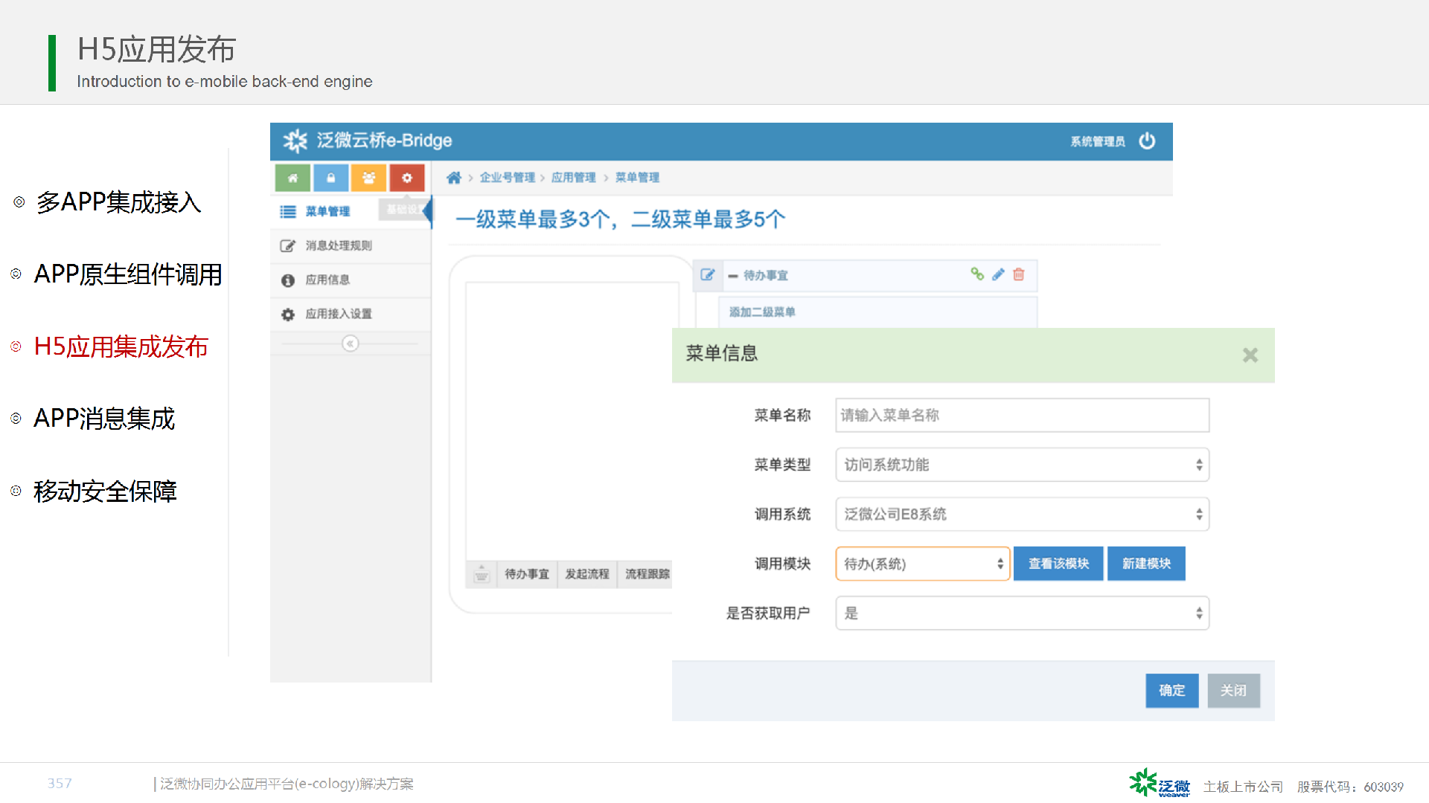Click APP原生组件调用 in slide outline
Viewport: 1429px width, 803px height.
point(128,274)
